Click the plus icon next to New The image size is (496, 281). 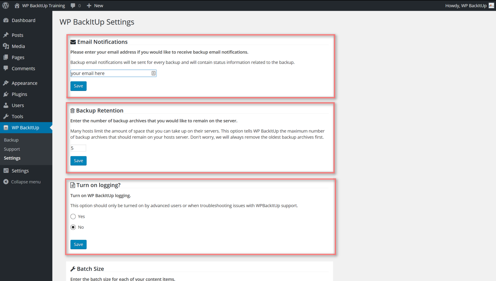click(89, 5)
